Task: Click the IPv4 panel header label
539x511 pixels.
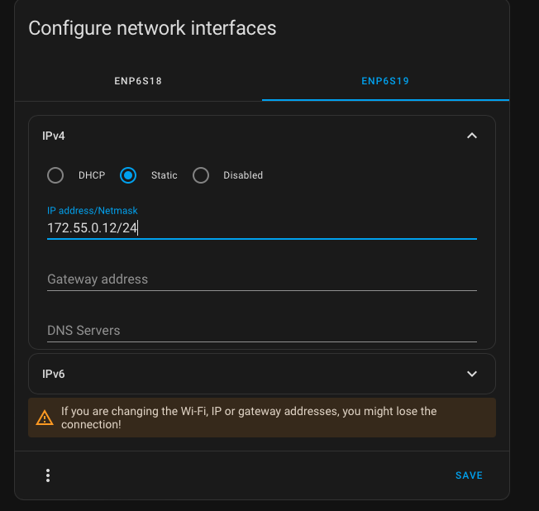Action: pyautogui.click(x=54, y=136)
